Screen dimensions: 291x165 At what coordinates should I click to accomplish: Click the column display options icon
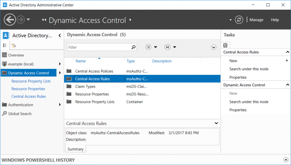148,47
